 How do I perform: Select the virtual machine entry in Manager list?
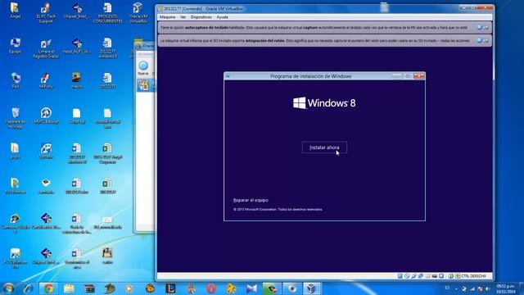146,85
